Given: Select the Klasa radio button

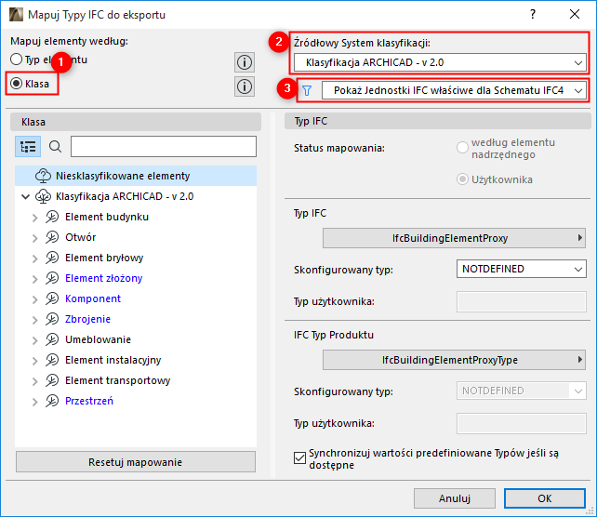Looking at the screenshot, I should point(17,83).
